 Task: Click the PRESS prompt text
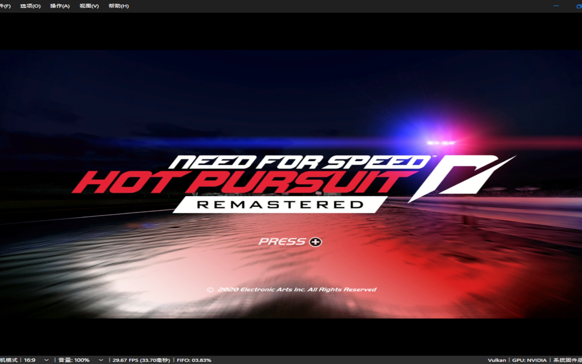282,242
